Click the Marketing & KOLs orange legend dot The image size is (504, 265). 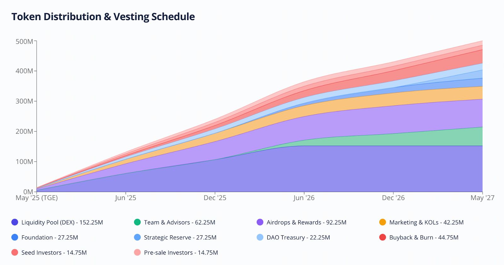(383, 222)
